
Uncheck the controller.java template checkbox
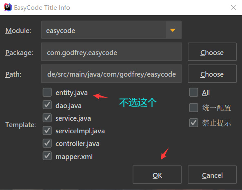coord(47,143)
